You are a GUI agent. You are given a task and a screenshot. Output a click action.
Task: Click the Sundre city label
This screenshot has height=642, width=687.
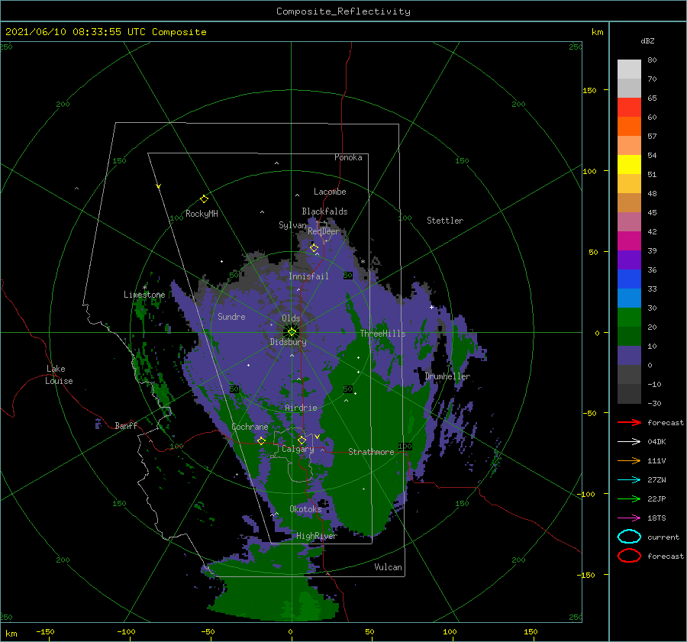[232, 316]
